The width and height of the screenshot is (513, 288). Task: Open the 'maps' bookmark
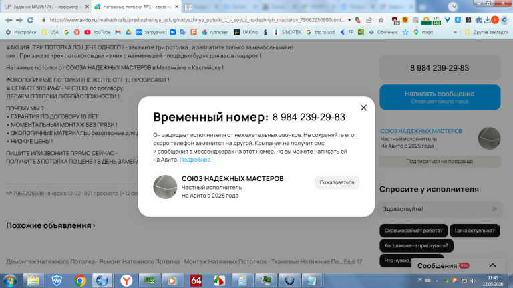[423, 32]
